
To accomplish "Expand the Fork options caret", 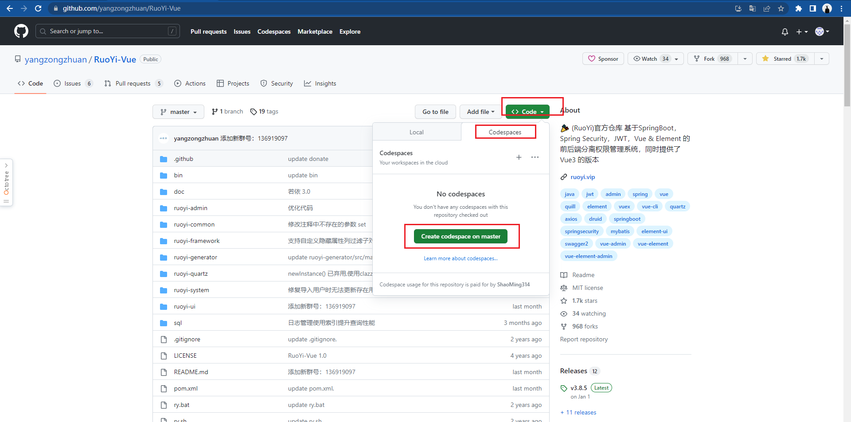I will point(745,59).
